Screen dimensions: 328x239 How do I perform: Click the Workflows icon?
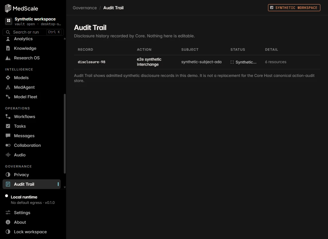[x=8, y=116]
